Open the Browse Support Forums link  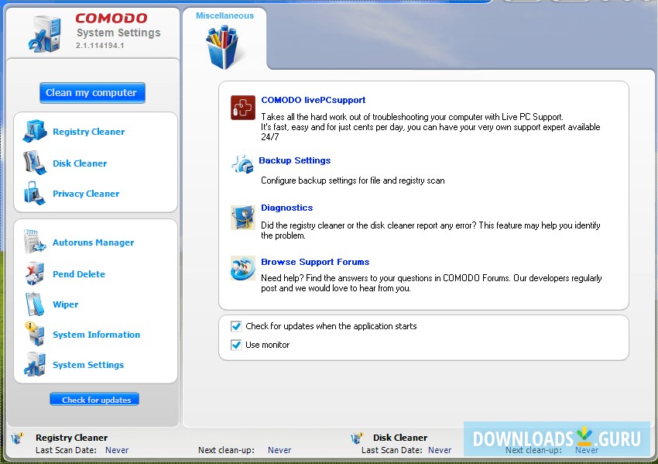[x=315, y=262]
